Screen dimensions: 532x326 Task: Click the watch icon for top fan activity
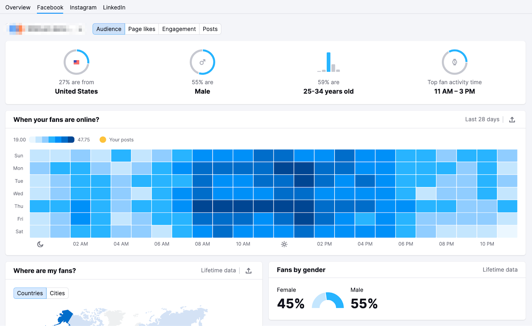[x=455, y=62]
